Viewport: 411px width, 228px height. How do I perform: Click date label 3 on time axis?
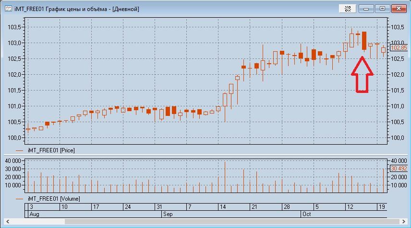coord(32,207)
